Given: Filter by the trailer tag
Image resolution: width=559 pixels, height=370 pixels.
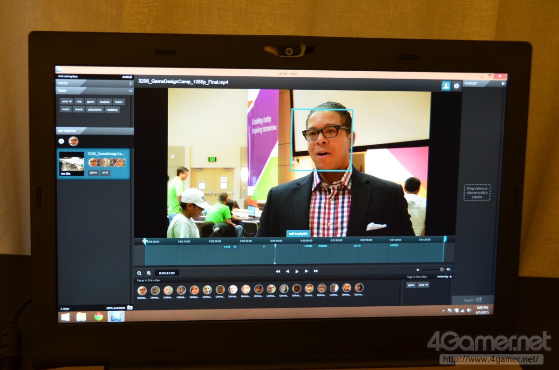Looking at the screenshot, I should (118, 101).
